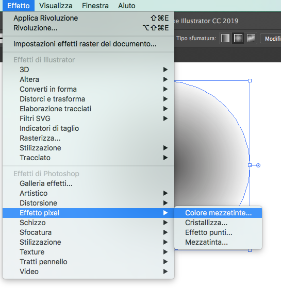
Task: Open the Aiuto menu
Action: (126, 6)
